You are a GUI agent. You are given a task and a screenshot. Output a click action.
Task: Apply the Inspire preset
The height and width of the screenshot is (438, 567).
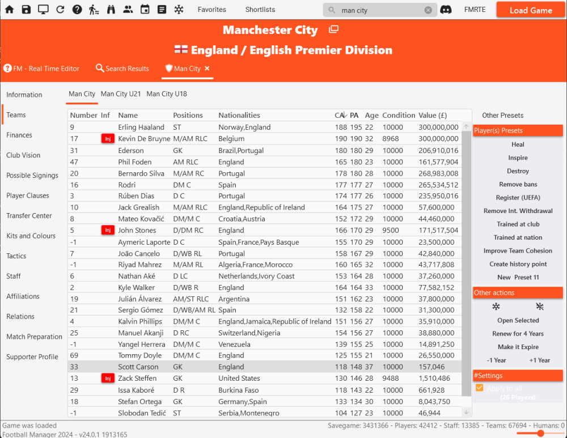coord(518,158)
